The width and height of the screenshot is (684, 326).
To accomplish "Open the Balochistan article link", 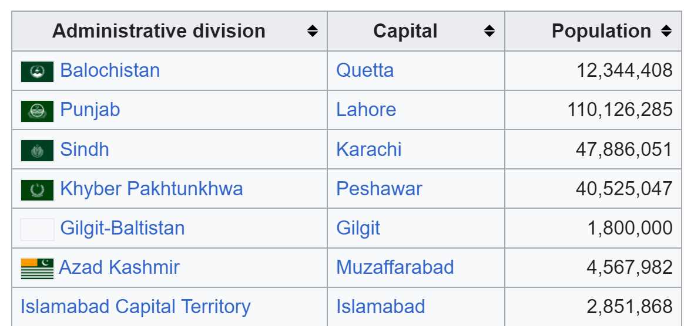I will pyautogui.click(x=110, y=70).
